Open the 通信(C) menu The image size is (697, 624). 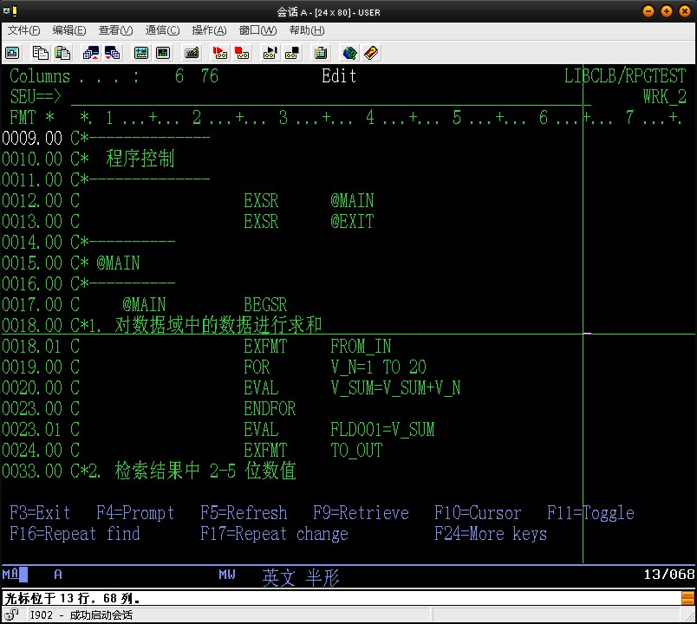pyautogui.click(x=162, y=30)
